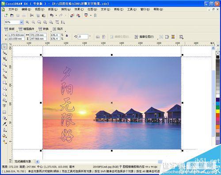Select the Rectangle tool

point(4,82)
